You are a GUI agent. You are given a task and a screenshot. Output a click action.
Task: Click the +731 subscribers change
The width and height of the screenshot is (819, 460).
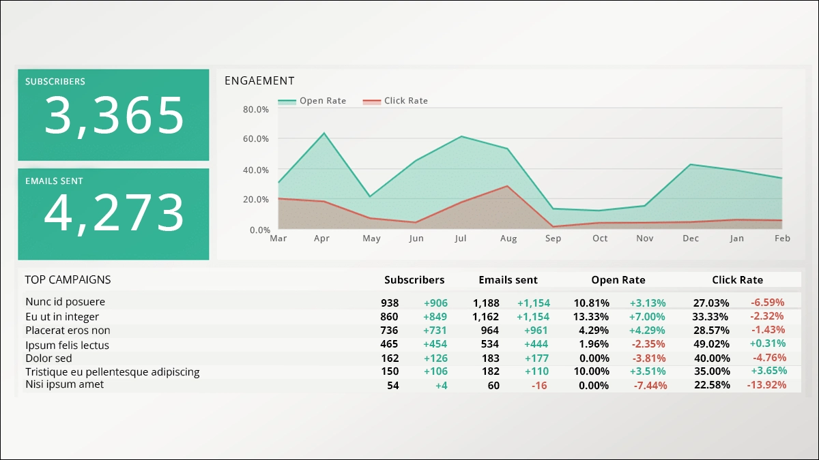(x=435, y=331)
